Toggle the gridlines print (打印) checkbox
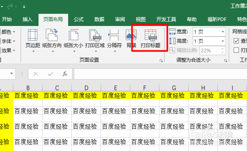The width and height of the screenshot is (247, 151). tap(236, 50)
